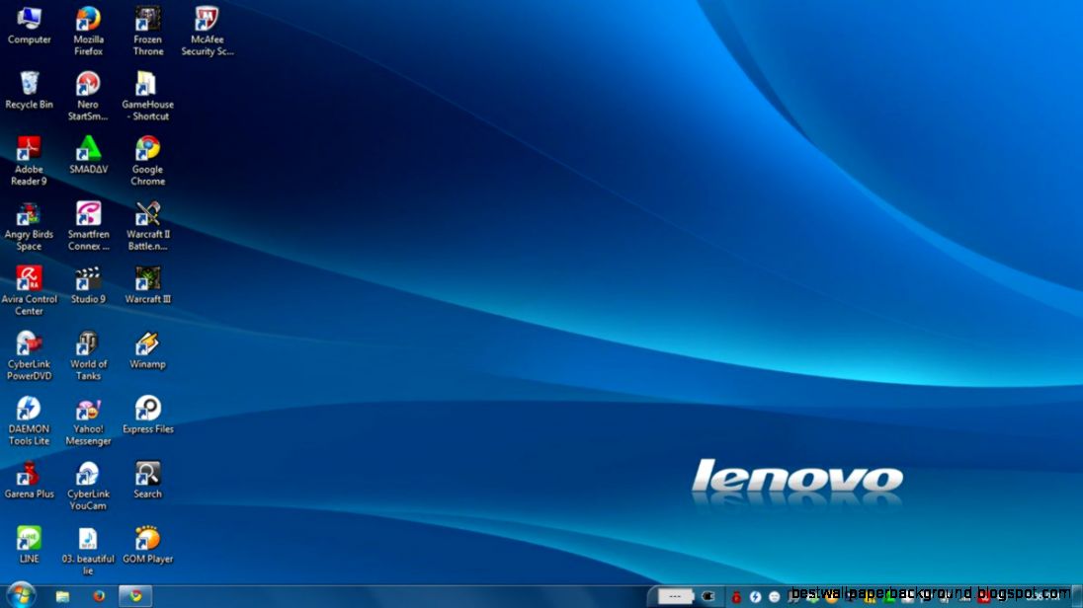Launch World of Tanks
The image size is (1083, 608).
(x=88, y=356)
